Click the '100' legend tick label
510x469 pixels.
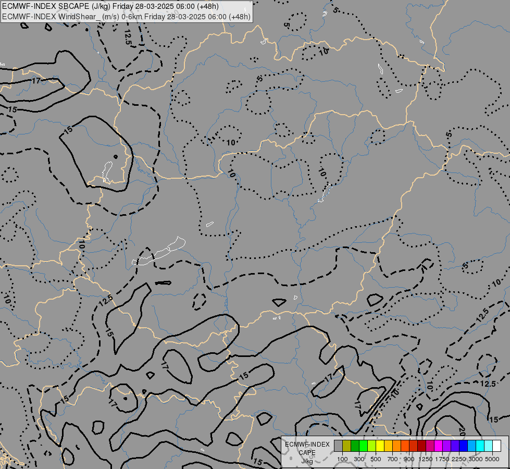point(342,459)
